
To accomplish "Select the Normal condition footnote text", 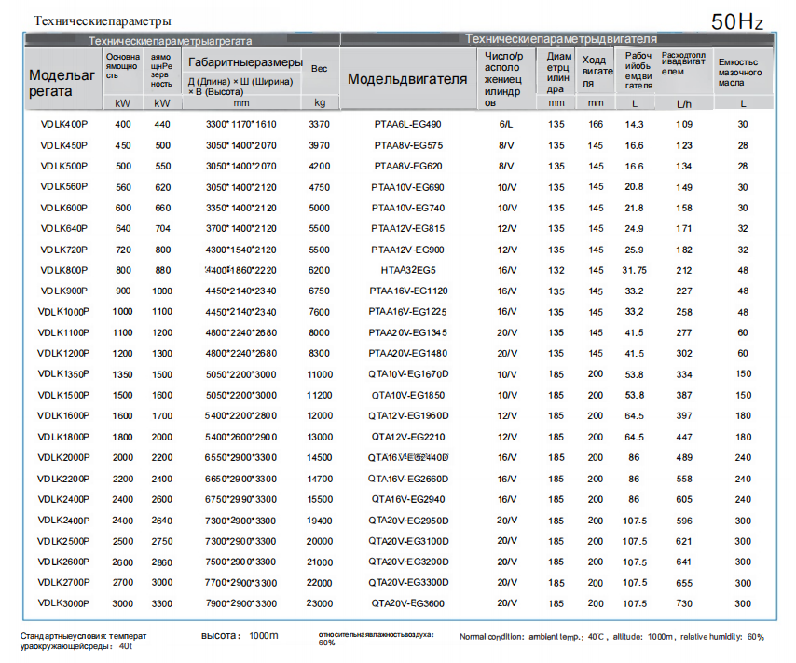I will pos(611,637).
